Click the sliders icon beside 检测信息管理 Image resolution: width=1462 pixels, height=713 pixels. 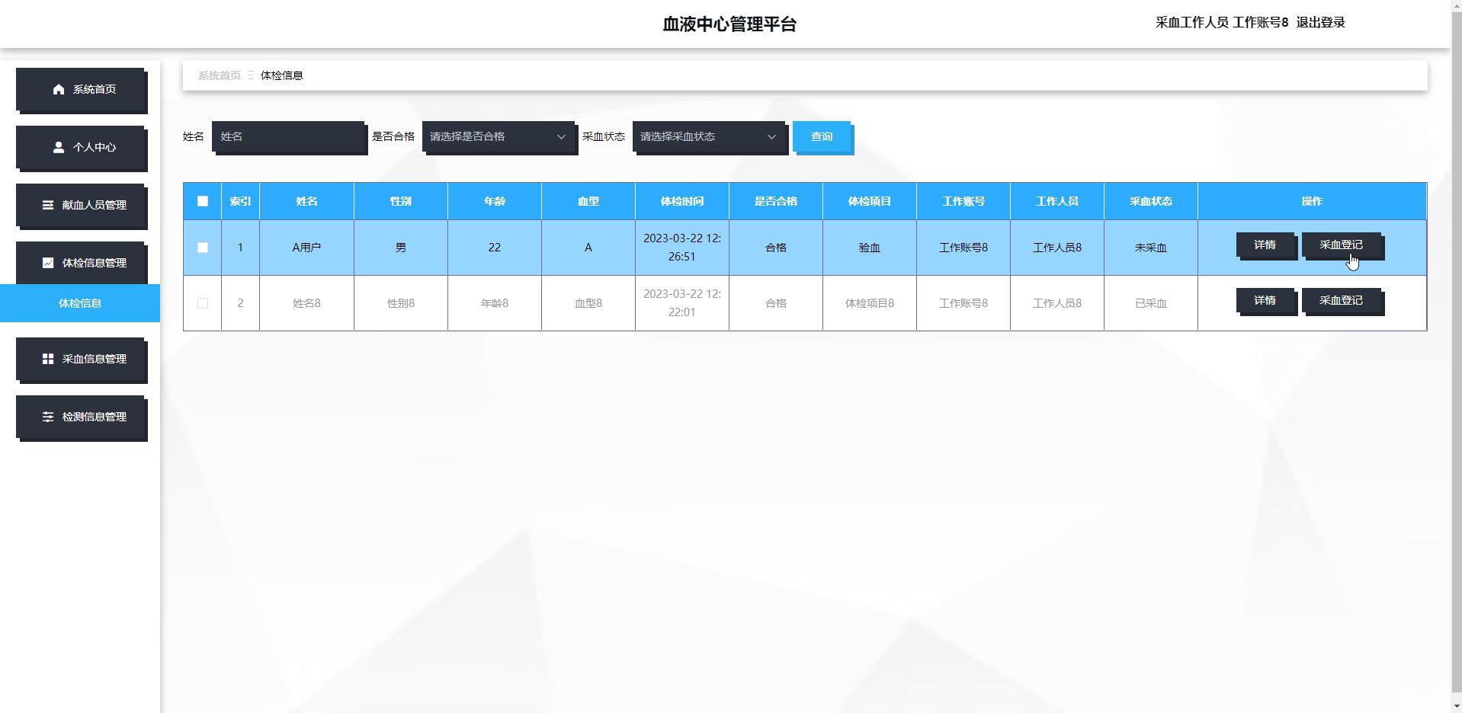pyautogui.click(x=48, y=417)
